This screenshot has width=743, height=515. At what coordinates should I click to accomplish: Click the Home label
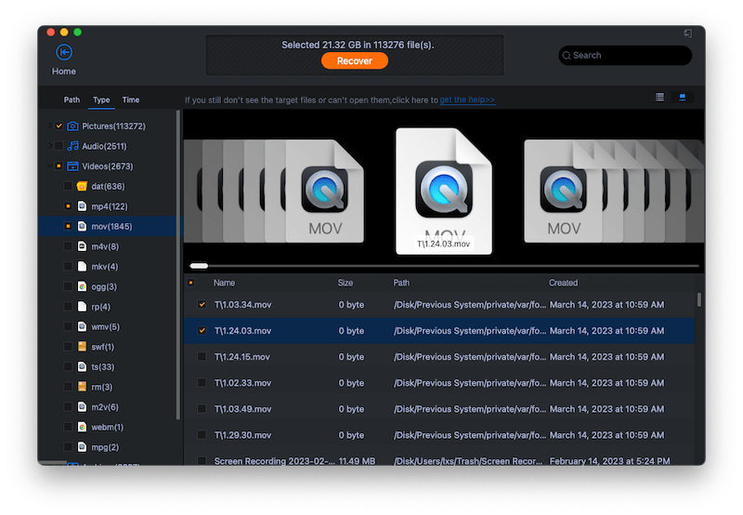coord(64,72)
